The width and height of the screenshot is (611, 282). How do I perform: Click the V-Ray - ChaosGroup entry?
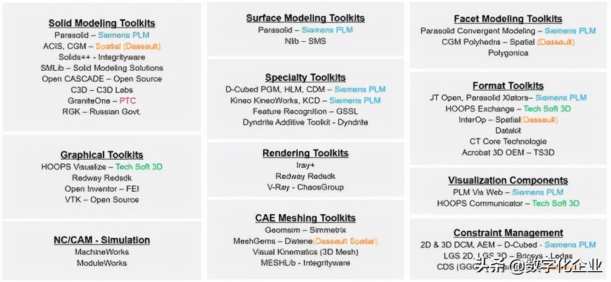(x=305, y=187)
